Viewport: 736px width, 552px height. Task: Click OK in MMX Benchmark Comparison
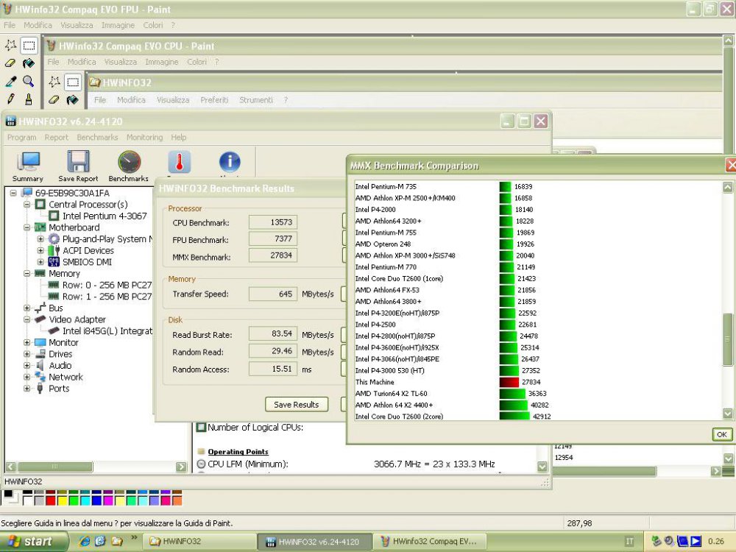(721, 434)
